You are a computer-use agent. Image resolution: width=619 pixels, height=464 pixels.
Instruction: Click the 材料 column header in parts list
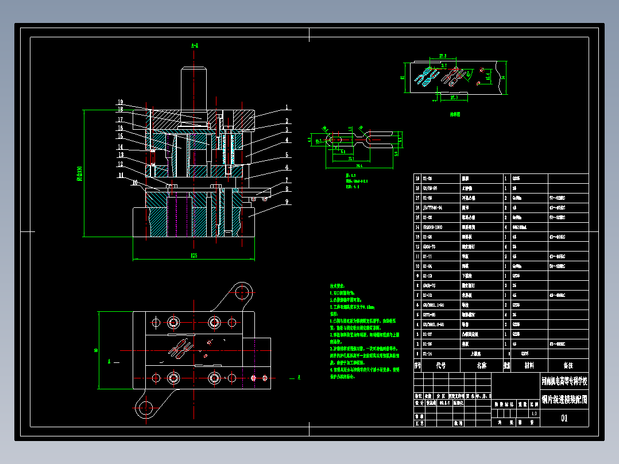pos(529,366)
